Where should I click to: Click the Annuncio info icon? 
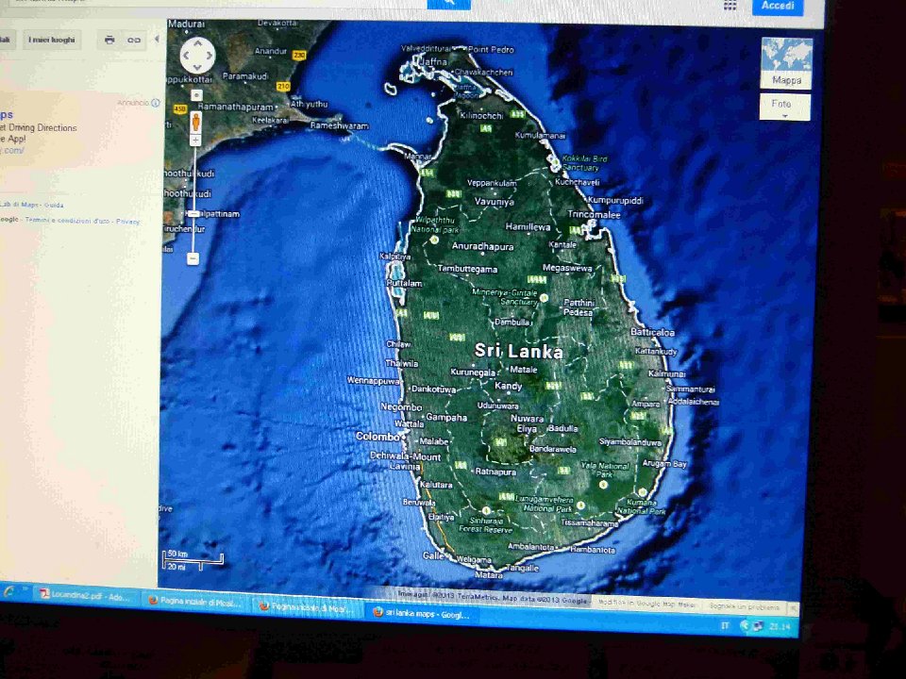(155, 103)
